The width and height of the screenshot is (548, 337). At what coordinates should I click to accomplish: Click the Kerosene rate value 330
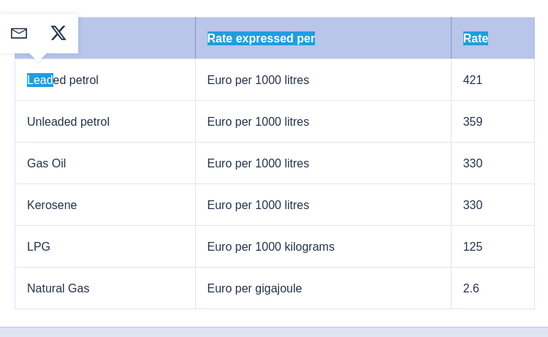473,205
